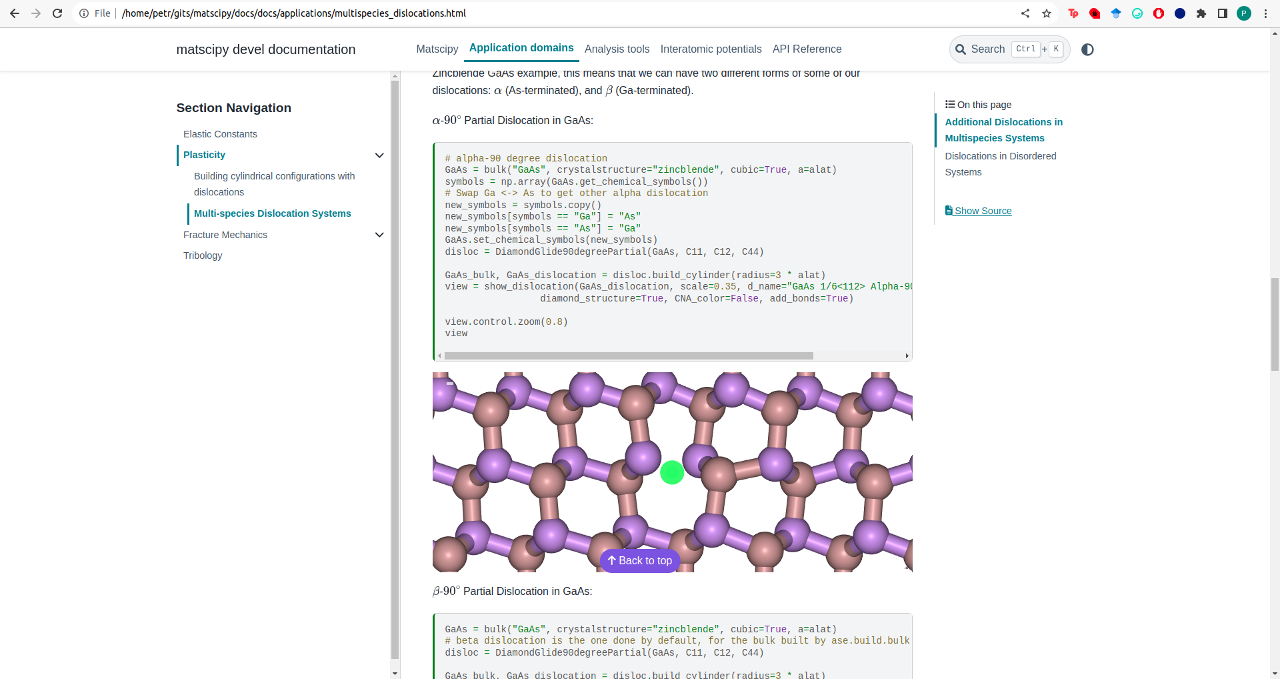The image size is (1280, 679).
Task: Click the "Back to top" button
Action: pyautogui.click(x=639, y=560)
